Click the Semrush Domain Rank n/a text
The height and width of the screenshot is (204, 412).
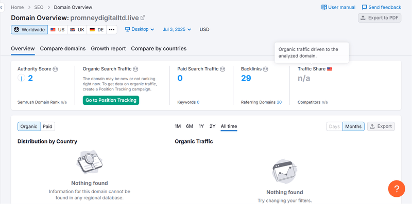tap(42, 102)
